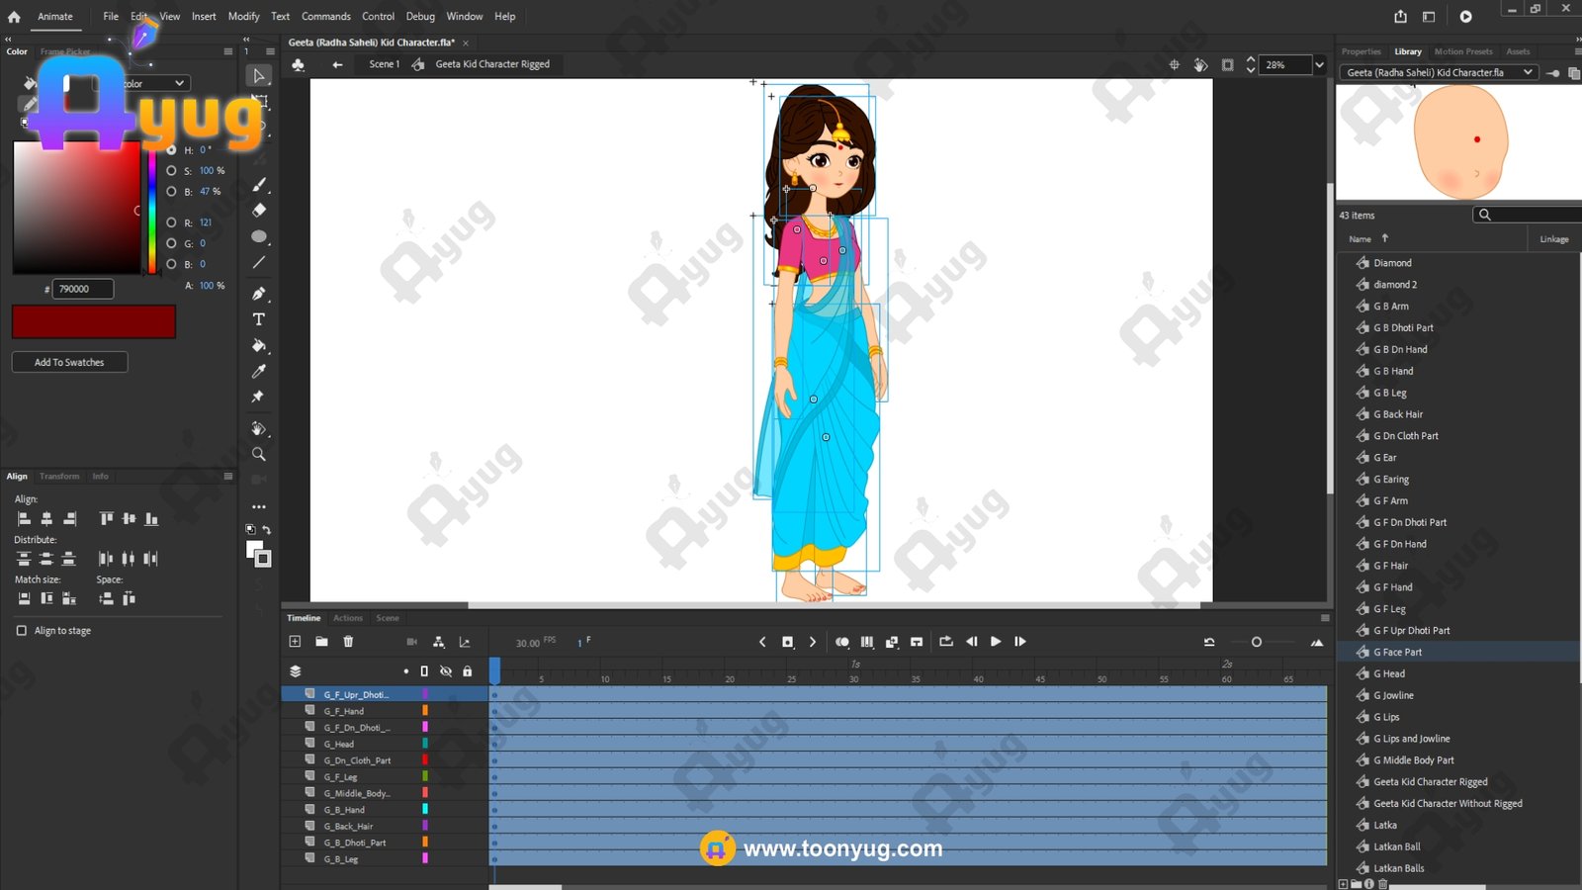Select the G green radio button
The width and height of the screenshot is (1582, 890).
pos(172,243)
